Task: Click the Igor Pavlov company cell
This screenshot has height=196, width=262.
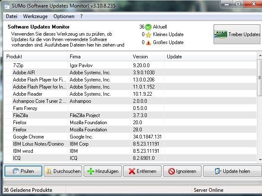Action: (x=81, y=65)
